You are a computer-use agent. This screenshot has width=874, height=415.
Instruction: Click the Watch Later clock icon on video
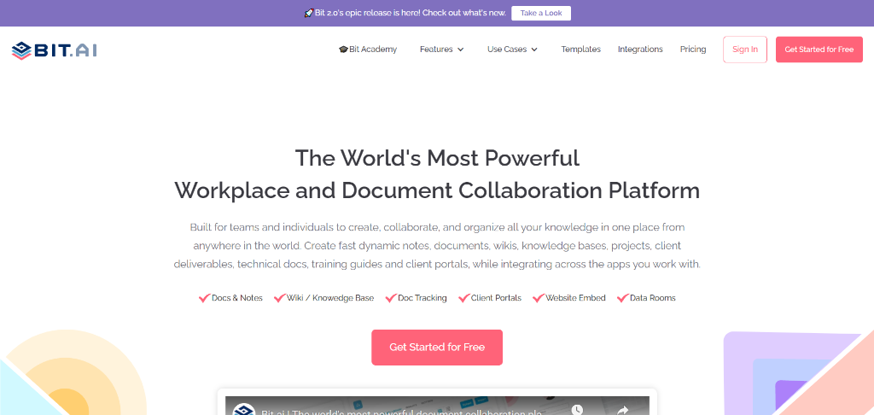pyautogui.click(x=577, y=411)
